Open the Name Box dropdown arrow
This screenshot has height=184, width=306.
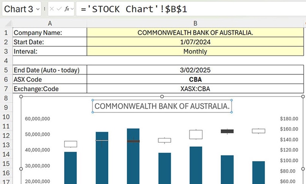pyautogui.click(x=38, y=9)
